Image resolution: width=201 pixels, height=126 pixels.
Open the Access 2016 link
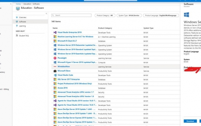62,88
